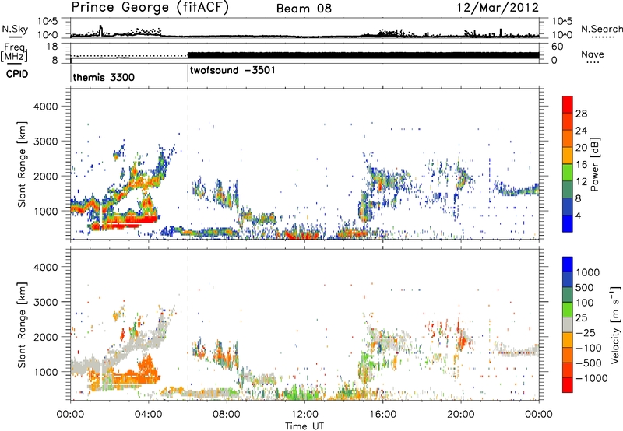Viewport: 623px width, 431px height.
Task: Pick the dark blue top Velocity colorbar segment
Action: click(x=568, y=265)
